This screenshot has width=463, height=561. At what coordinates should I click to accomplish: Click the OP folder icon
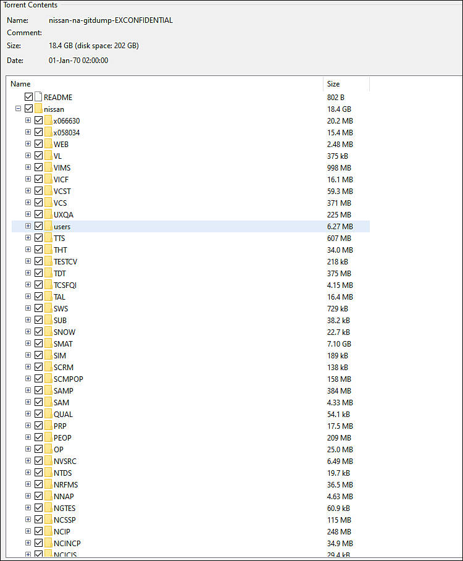pyautogui.click(x=48, y=449)
